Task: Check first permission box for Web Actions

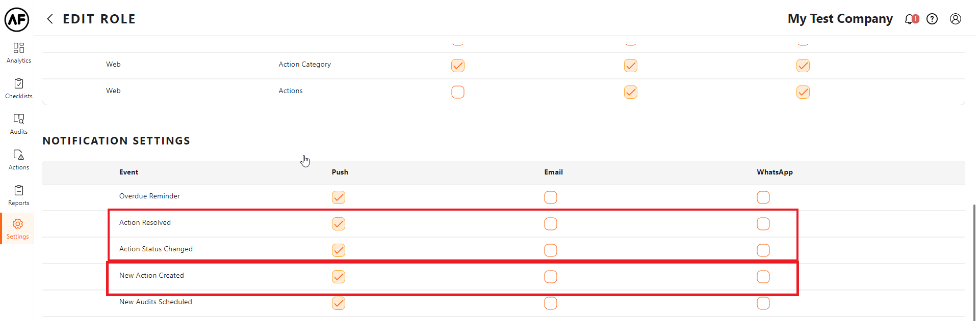Action: coord(458,92)
